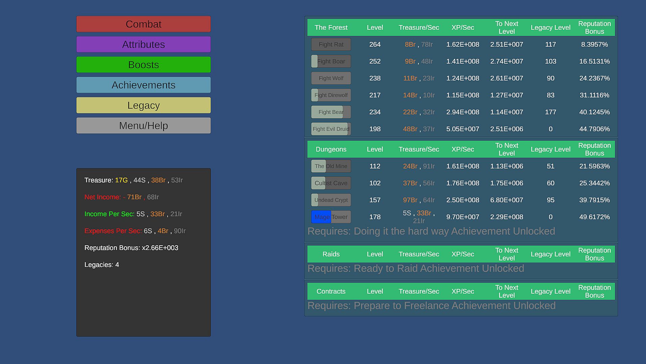Toggle the active Mage Tower dungeon

pyautogui.click(x=331, y=217)
